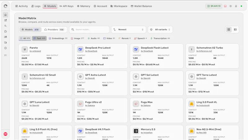Filter by Video models
248x140 pixels.
[109, 38]
